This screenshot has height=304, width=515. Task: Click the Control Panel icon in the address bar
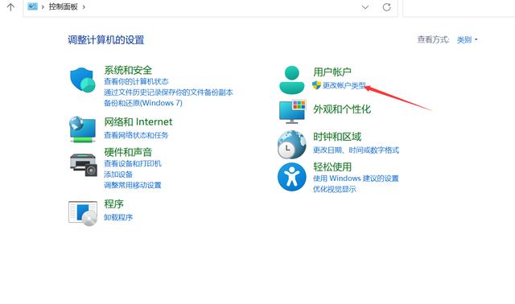32,6
